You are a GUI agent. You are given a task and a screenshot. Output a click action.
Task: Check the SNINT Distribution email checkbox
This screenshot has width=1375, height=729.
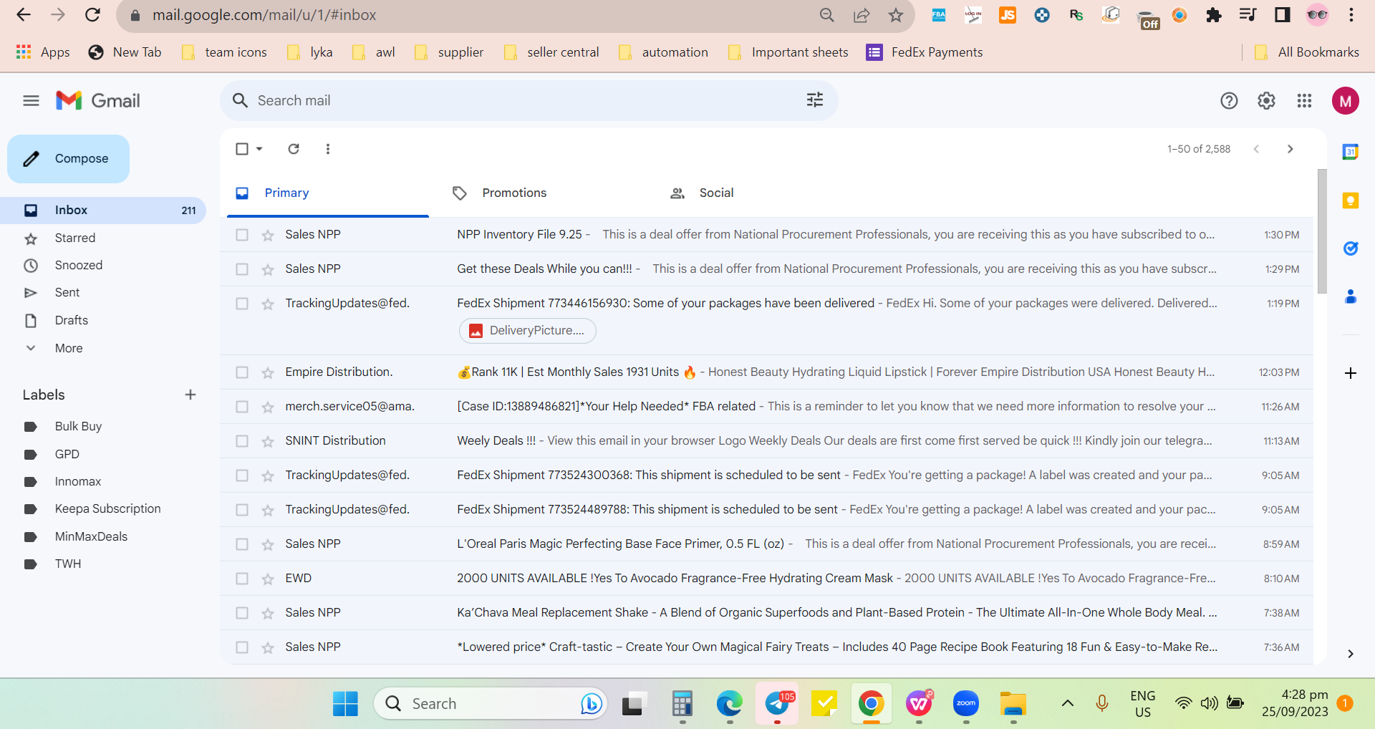click(x=242, y=441)
